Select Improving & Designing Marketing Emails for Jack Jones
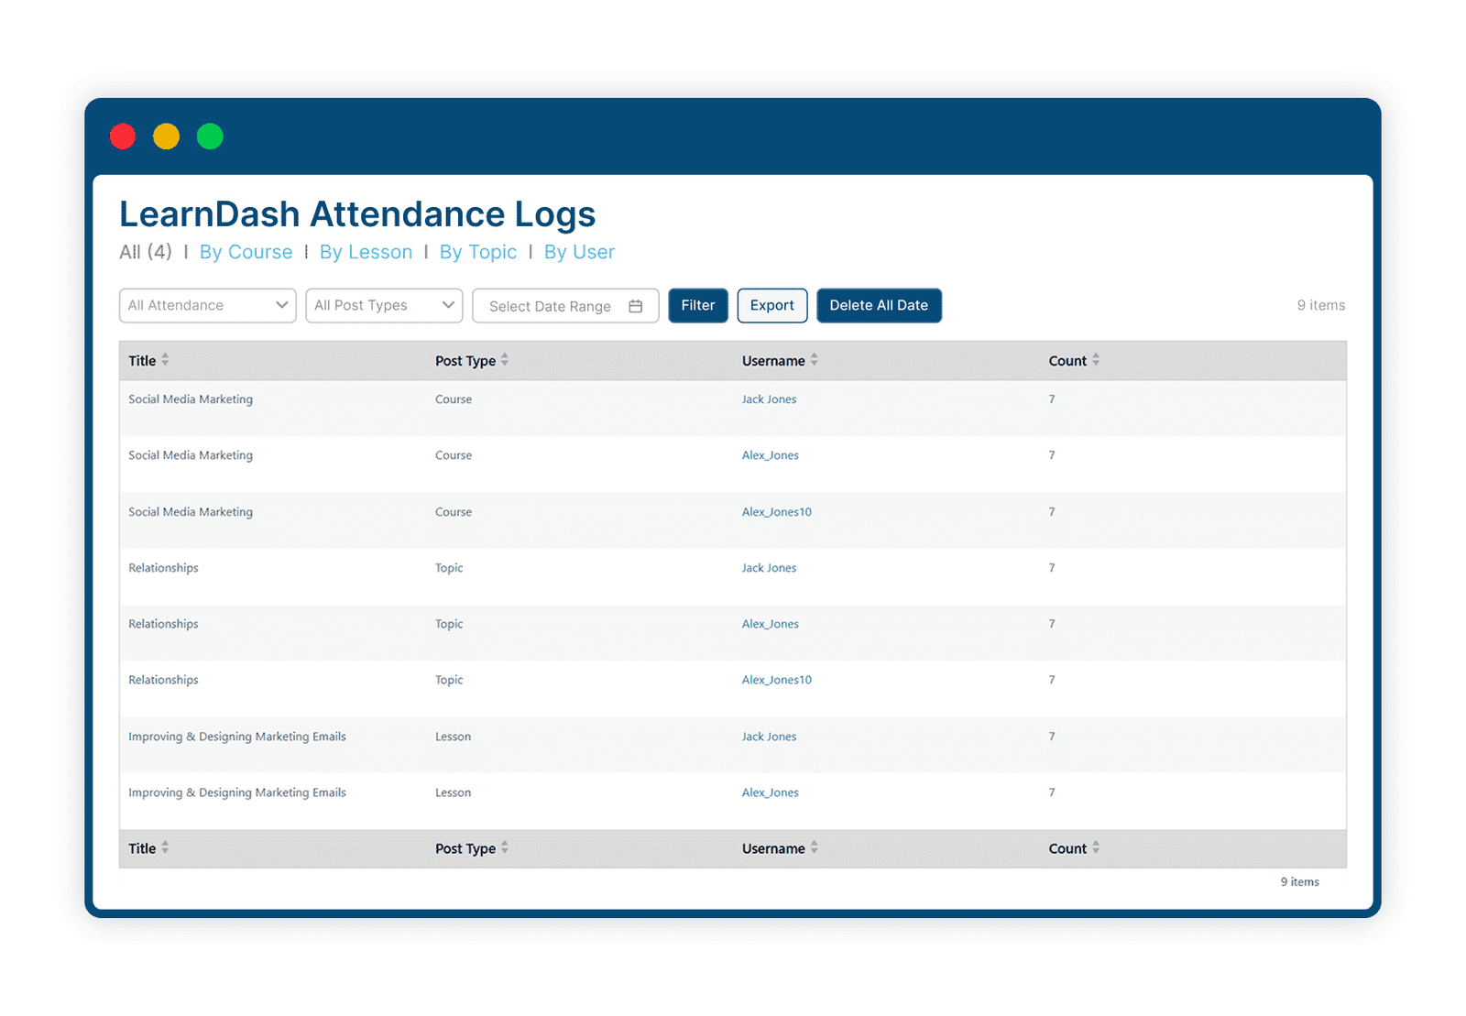 (237, 737)
